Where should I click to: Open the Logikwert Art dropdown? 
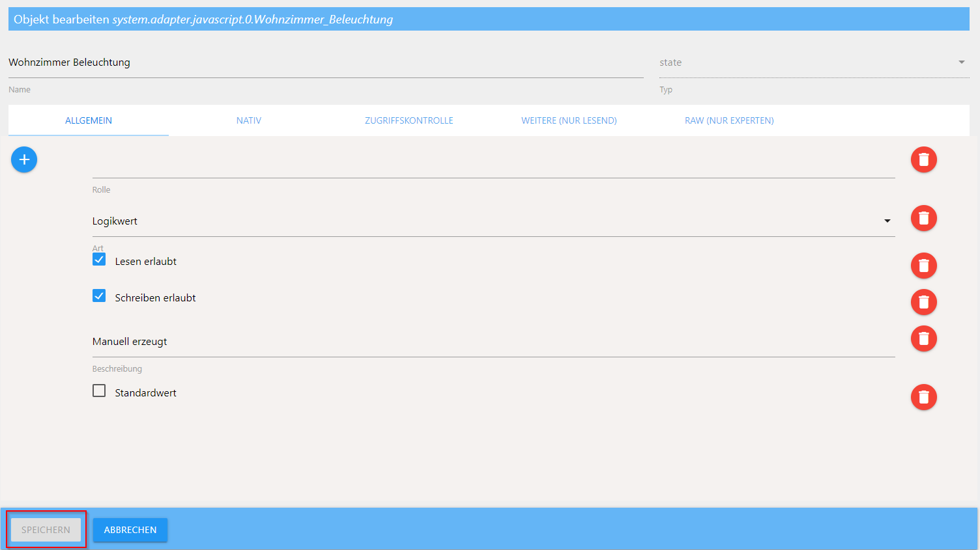(493, 221)
